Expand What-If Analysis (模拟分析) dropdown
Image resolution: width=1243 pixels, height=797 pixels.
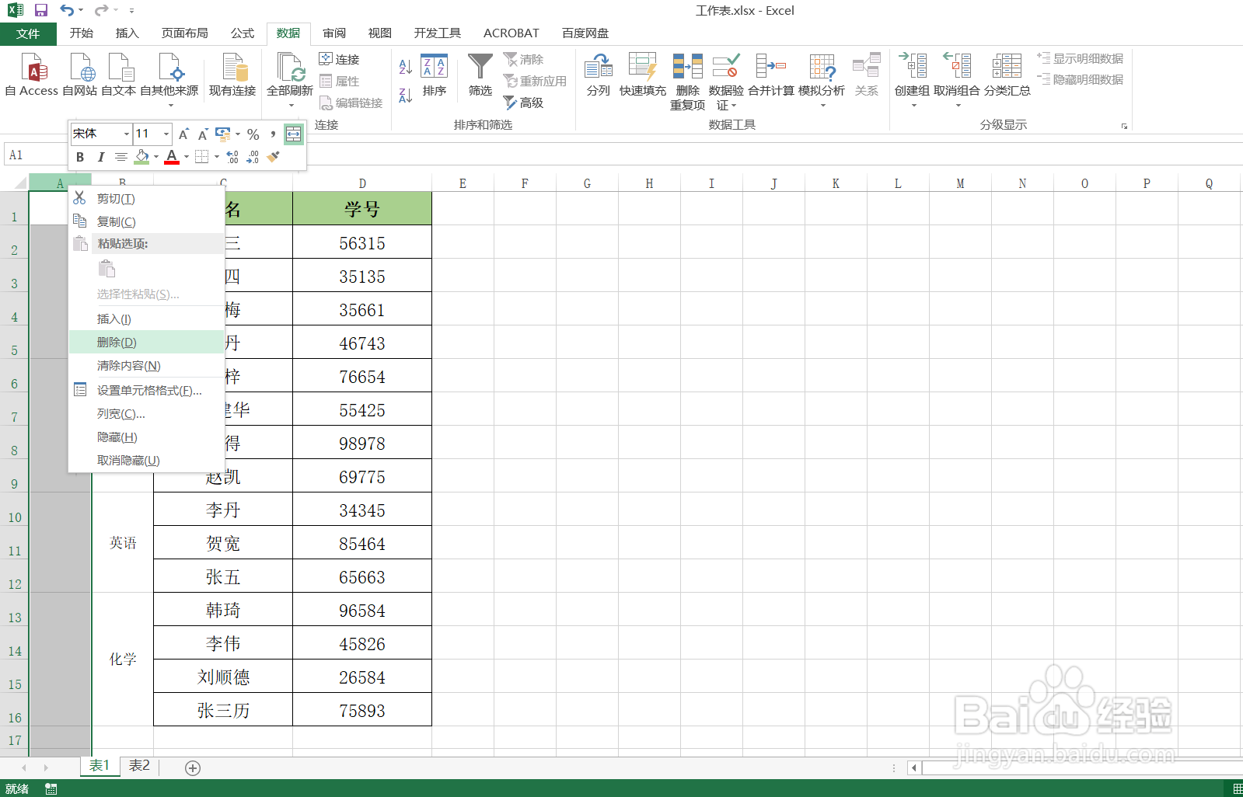pyautogui.click(x=822, y=105)
